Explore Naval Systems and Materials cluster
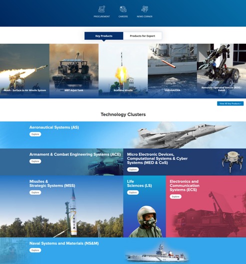 (35, 250)
